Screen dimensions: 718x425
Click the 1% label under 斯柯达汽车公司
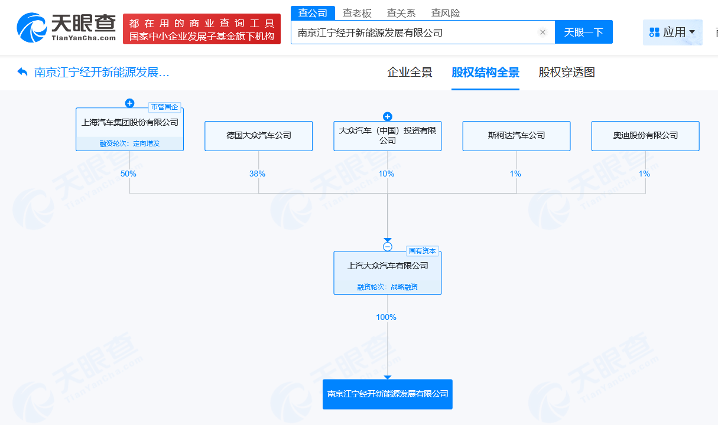click(x=515, y=174)
